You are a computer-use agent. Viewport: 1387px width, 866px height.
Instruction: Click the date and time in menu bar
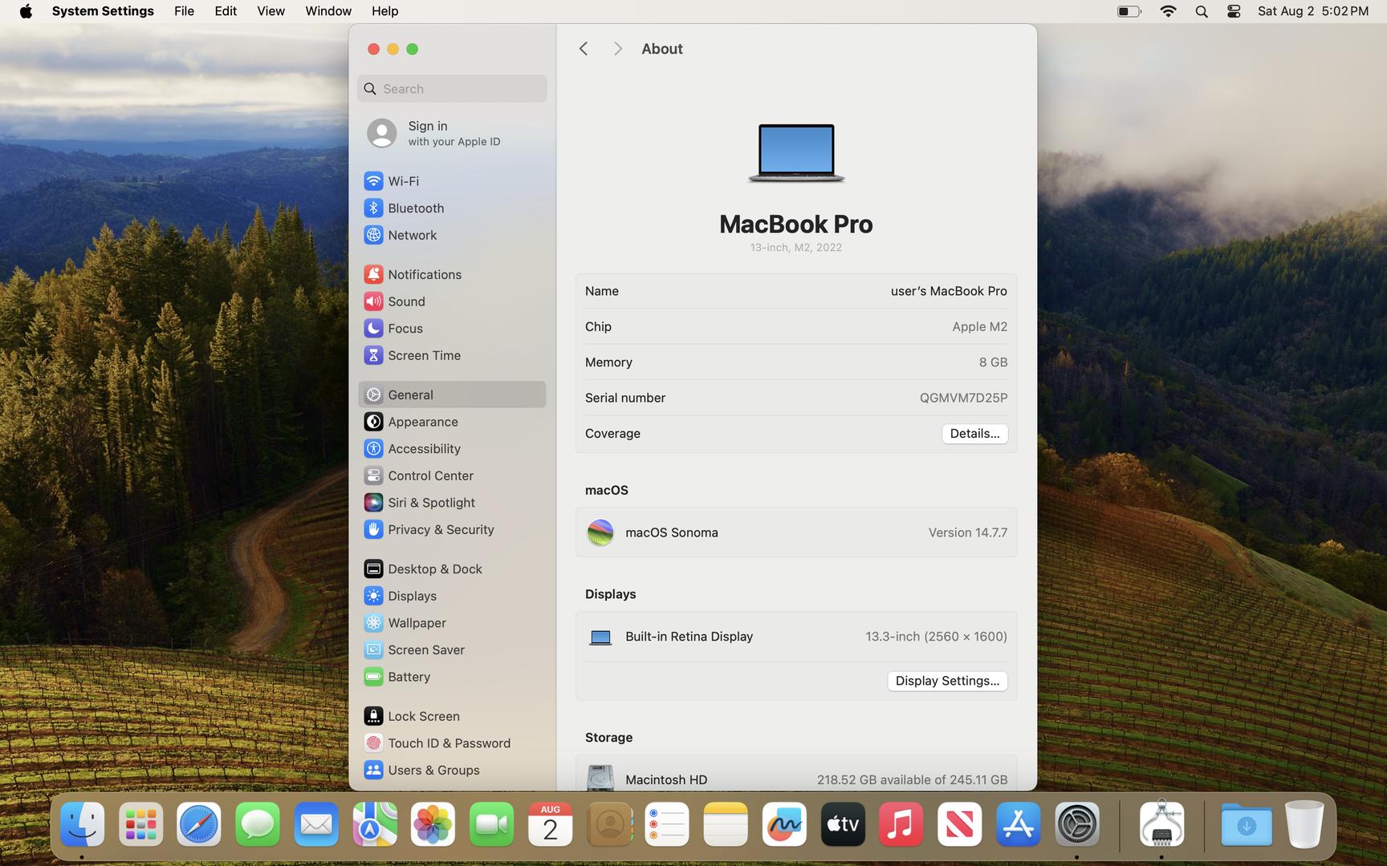[1312, 11]
